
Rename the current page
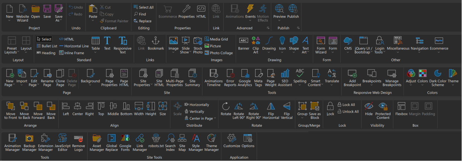coord(47,78)
